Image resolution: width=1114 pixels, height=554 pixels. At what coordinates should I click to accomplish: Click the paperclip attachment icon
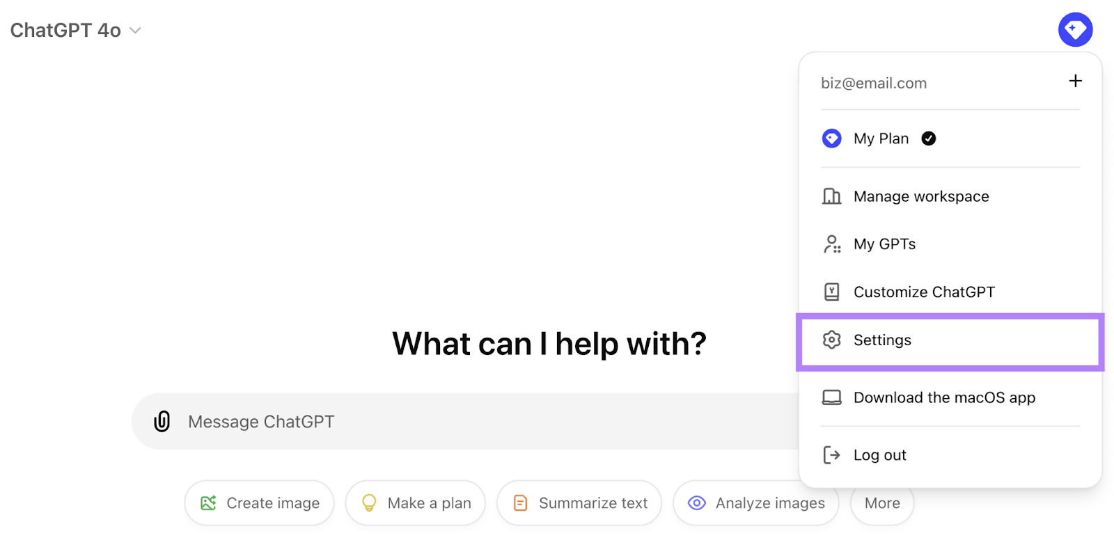point(162,421)
